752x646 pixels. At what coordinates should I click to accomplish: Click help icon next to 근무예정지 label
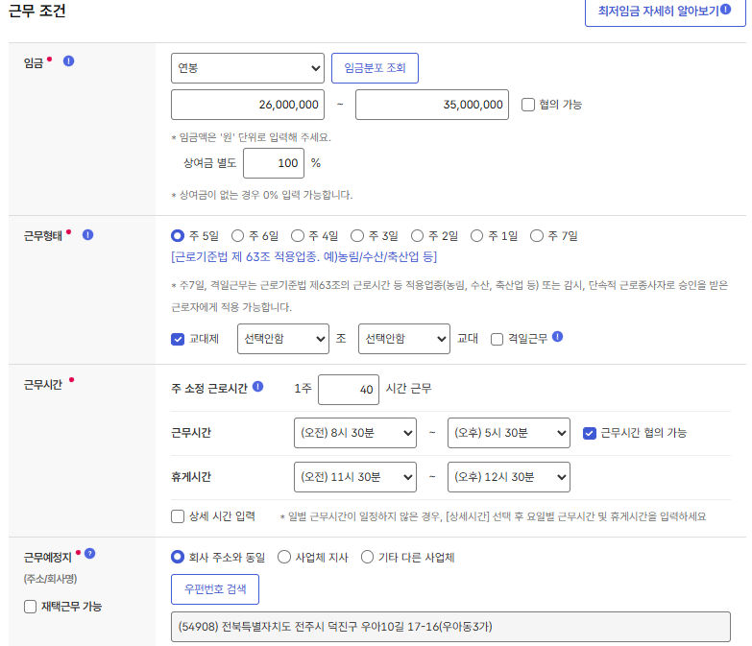(x=89, y=553)
